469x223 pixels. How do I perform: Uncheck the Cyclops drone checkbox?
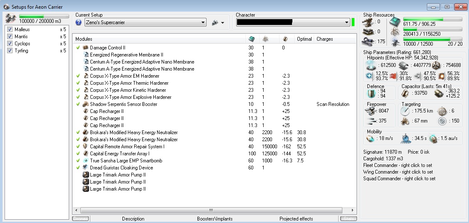10,44
